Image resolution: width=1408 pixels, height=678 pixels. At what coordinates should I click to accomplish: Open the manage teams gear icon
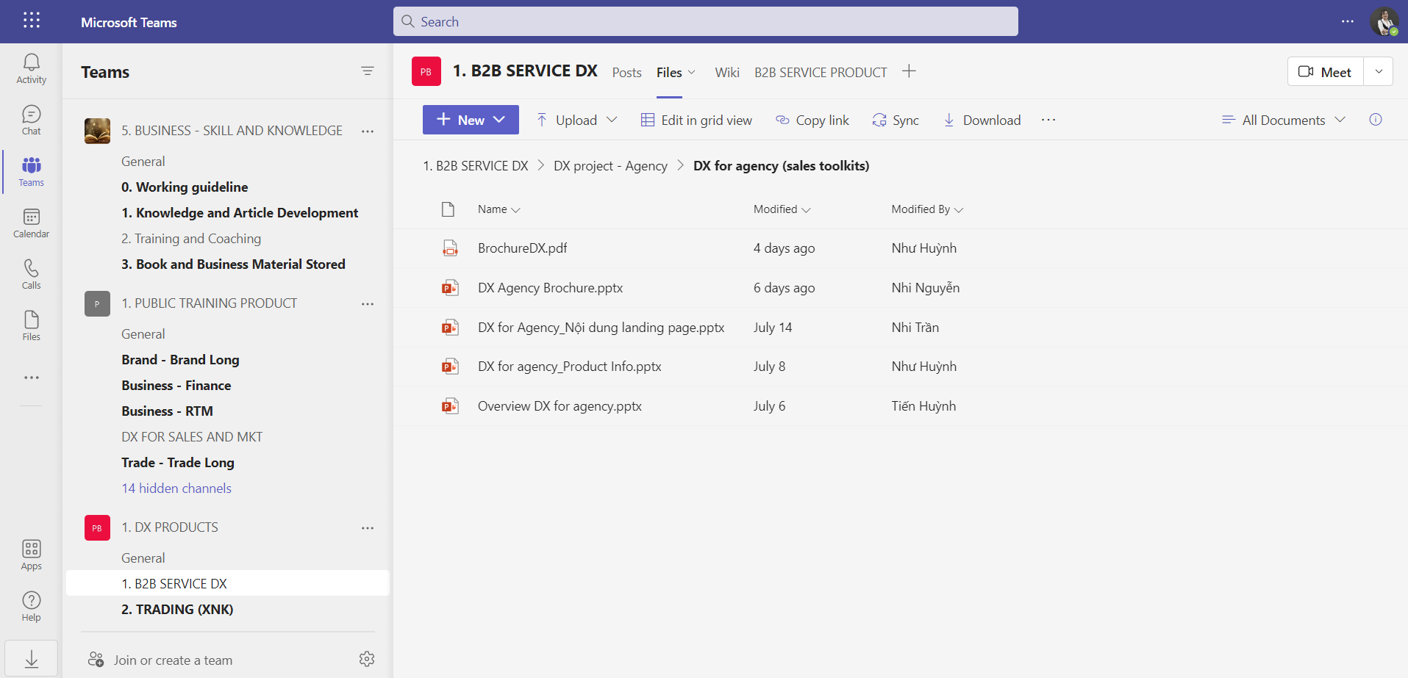[x=367, y=659]
